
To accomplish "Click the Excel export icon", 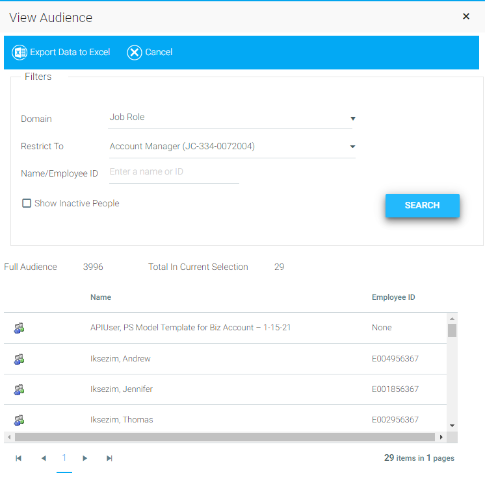I will 20,53.
